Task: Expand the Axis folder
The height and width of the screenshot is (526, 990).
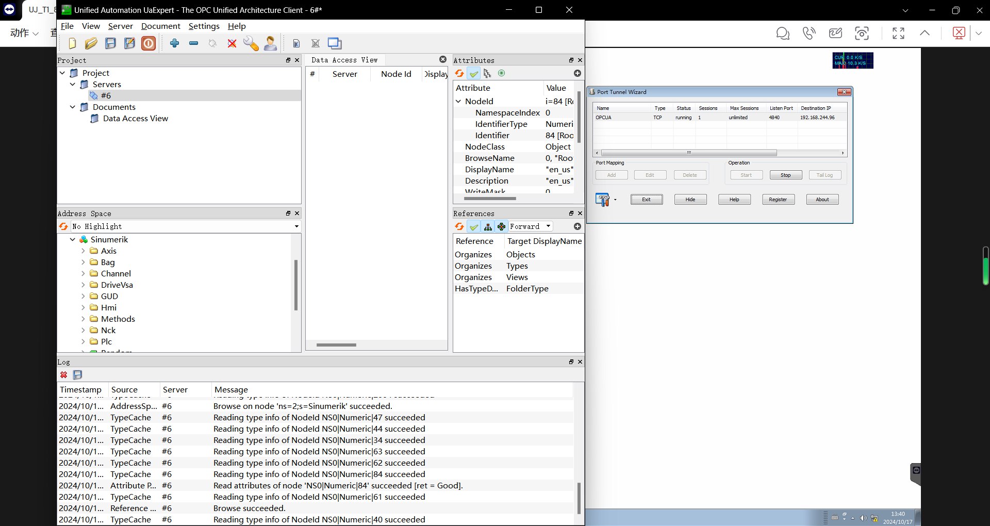Action: coord(83,251)
